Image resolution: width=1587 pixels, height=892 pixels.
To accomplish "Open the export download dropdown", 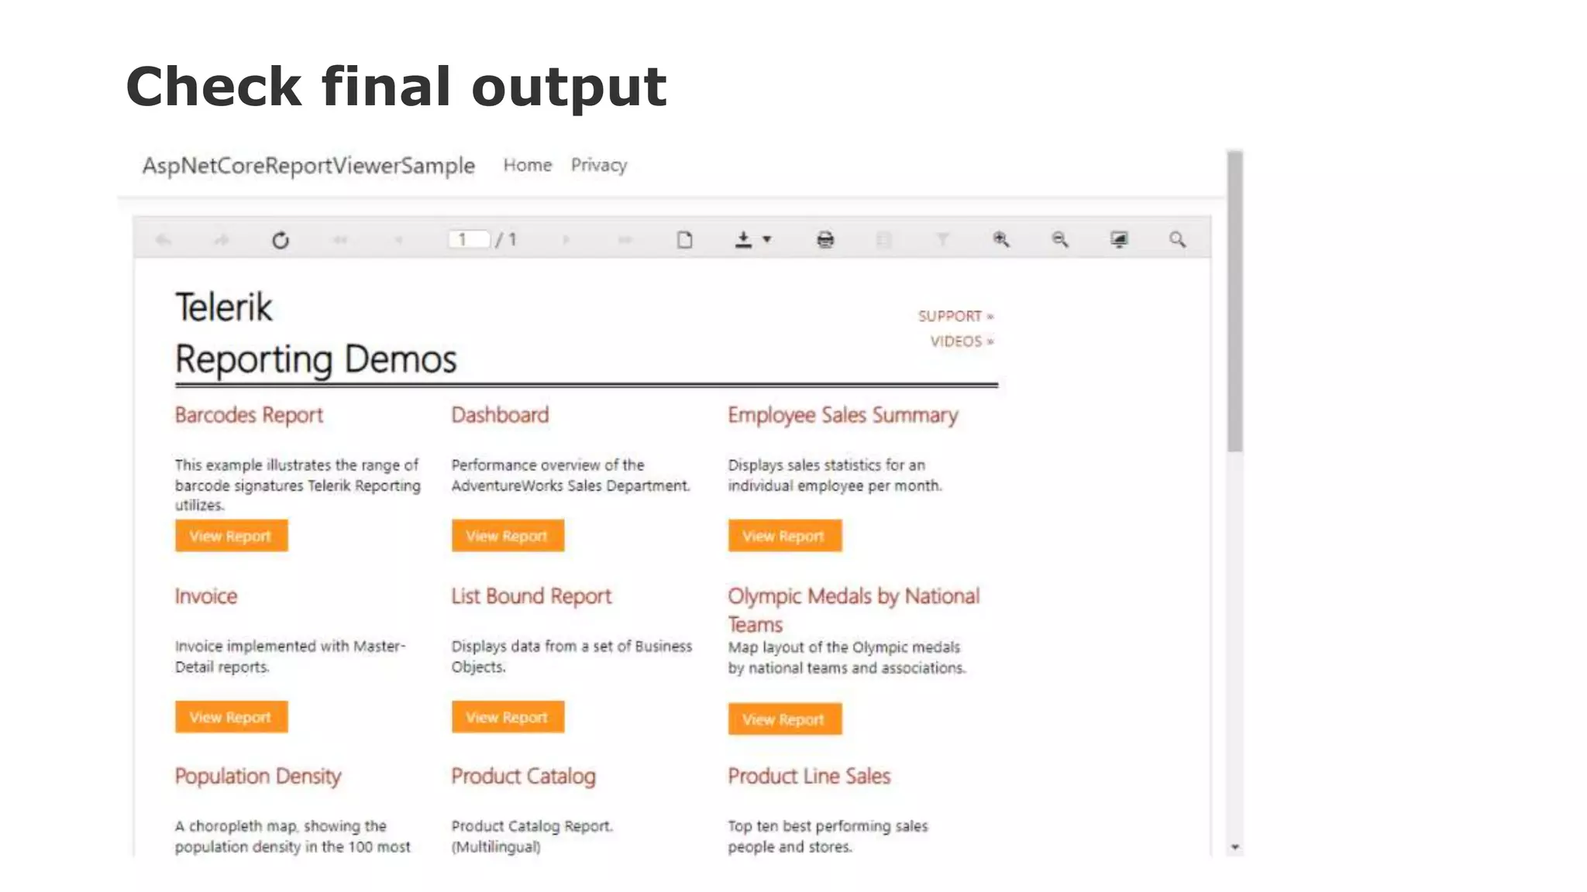I will tap(752, 240).
